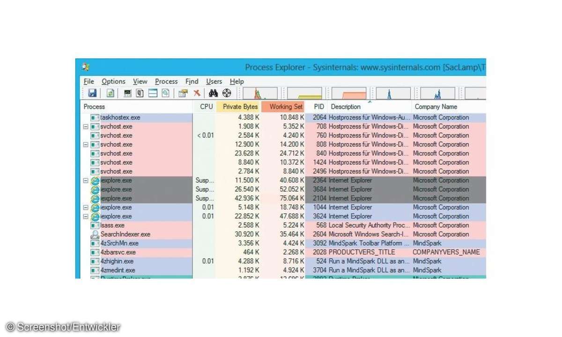
Task: Click the 4zhighin.exe process icon
Action: 95,261
